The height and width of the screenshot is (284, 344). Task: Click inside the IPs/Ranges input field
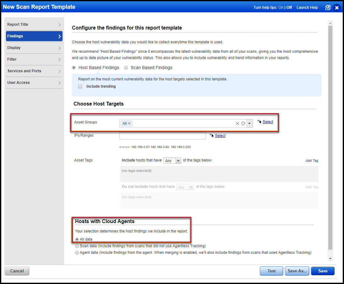[162, 135]
